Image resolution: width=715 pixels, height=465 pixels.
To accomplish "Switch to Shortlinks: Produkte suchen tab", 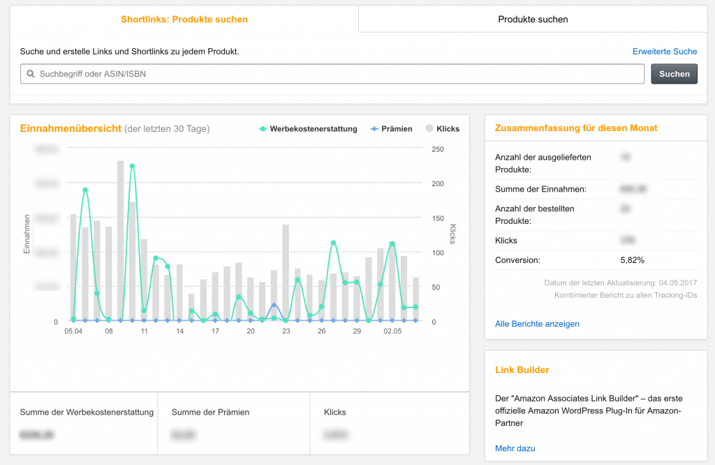I will (x=184, y=20).
